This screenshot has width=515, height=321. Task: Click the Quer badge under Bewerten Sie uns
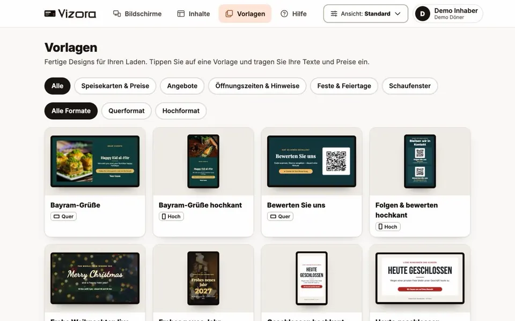[280, 217]
